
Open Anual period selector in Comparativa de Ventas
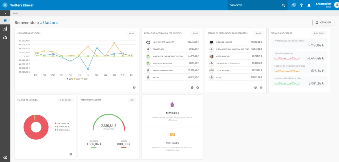[132, 33]
